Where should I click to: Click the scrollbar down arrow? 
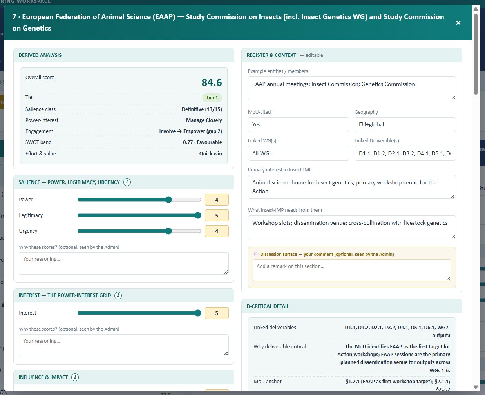(476, 387)
